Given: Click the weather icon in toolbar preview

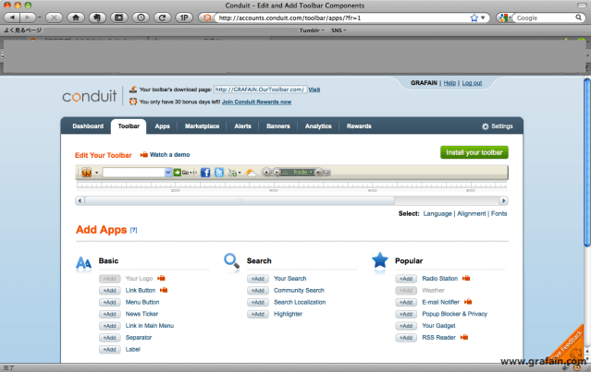Looking at the screenshot, I should 251,173.
